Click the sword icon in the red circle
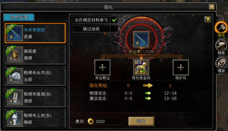Viewport: 228px width, 131px height. click(x=141, y=39)
